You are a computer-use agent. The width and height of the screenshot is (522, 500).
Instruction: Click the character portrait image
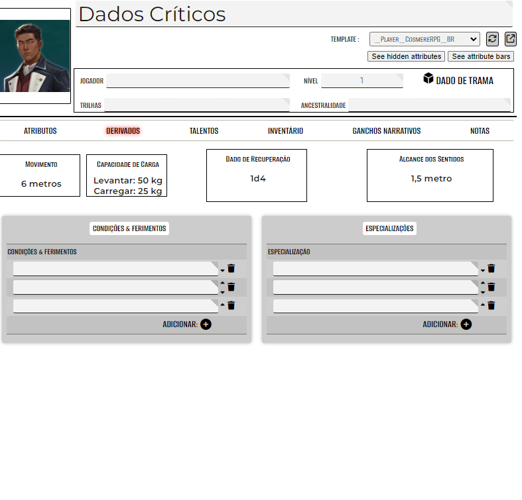point(35,56)
